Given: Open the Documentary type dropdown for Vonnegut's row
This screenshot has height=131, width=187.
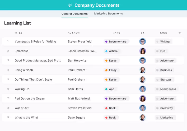Looking at the screenshot, I should 116,41.
